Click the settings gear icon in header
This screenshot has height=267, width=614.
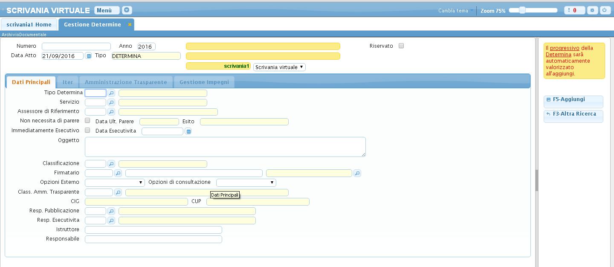pos(593,10)
